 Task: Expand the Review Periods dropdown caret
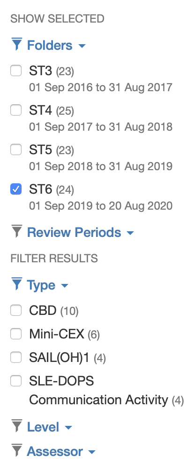tap(130, 233)
